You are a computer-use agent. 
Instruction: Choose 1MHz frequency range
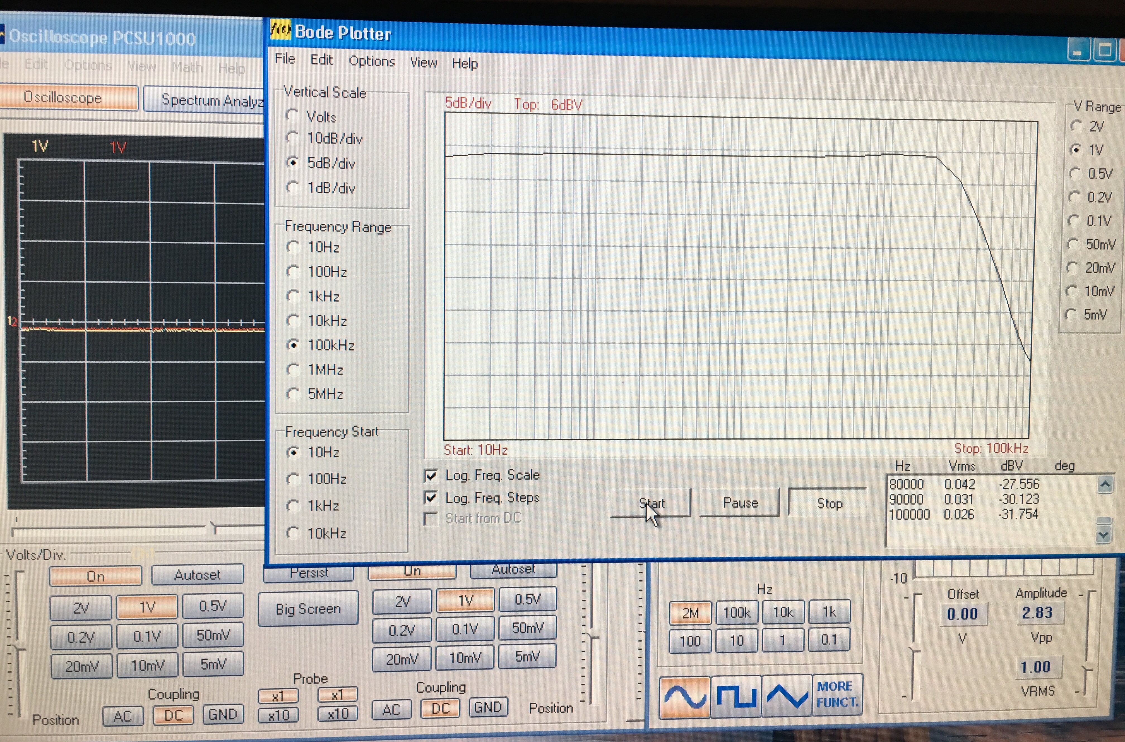pos(293,369)
